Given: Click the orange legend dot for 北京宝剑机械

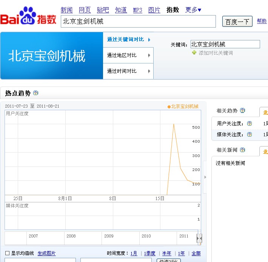Looking at the screenshot, I should coord(169,107).
